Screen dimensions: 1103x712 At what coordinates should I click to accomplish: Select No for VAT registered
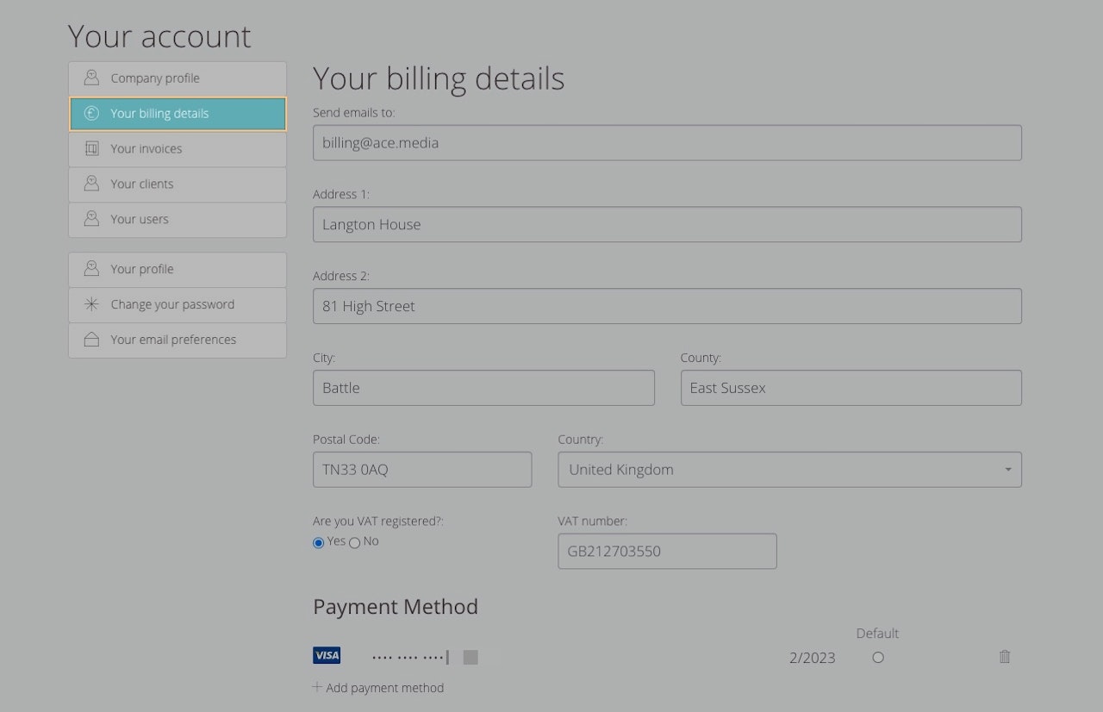tap(354, 543)
